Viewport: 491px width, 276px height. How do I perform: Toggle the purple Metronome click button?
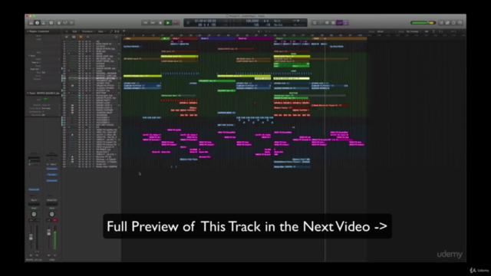346,23
